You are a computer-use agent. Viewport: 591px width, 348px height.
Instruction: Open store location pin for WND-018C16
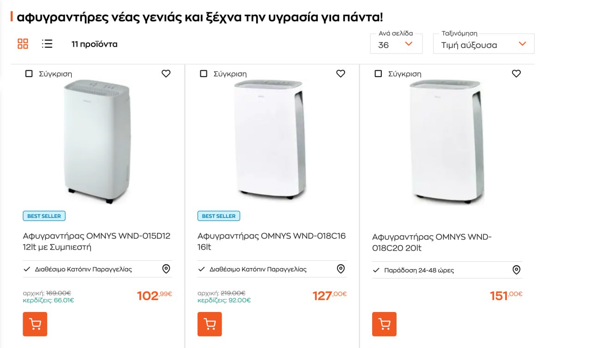pos(341,269)
